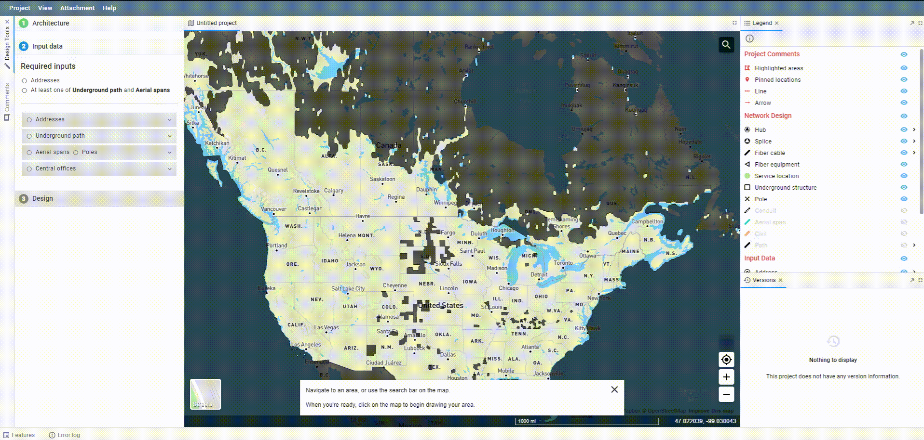The width and height of the screenshot is (924, 440).
Task: Switch basemap using Streets thumbnail
Action: click(x=205, y=394)
